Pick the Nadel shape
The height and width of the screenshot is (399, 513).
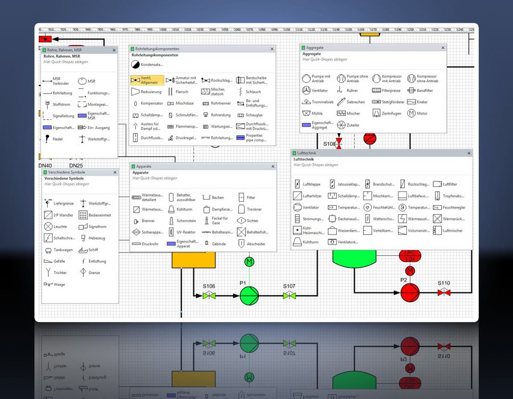point(53,139)
